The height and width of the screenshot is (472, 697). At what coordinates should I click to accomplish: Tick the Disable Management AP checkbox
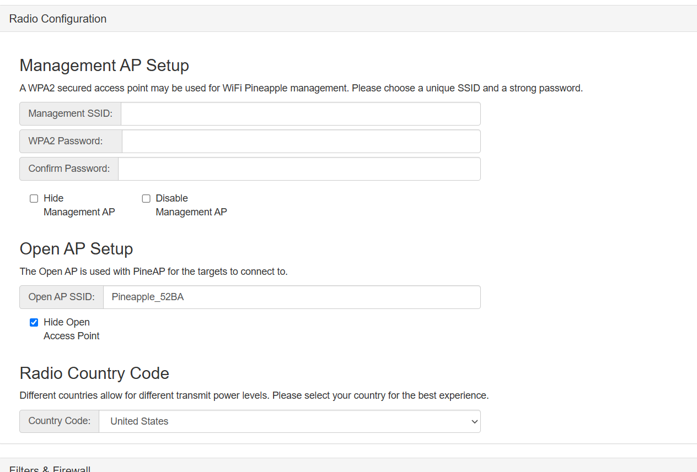tap(146, 198)
